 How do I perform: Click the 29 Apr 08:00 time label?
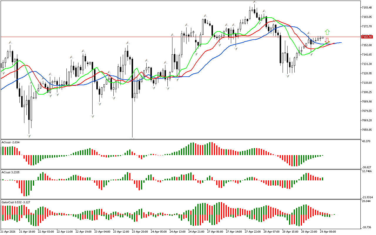[x=328, y=231]
